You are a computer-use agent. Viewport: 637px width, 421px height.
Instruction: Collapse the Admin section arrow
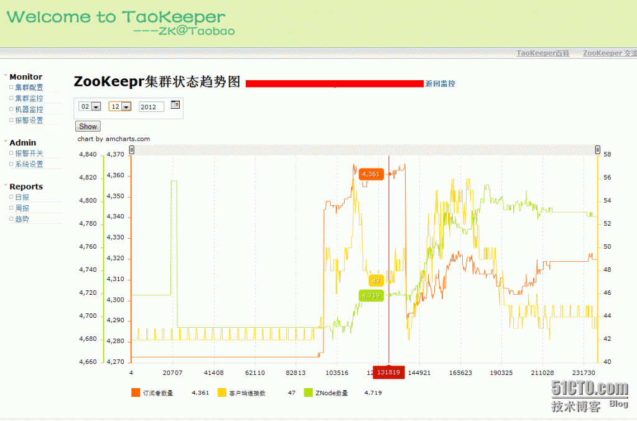[x=6, y=141]
